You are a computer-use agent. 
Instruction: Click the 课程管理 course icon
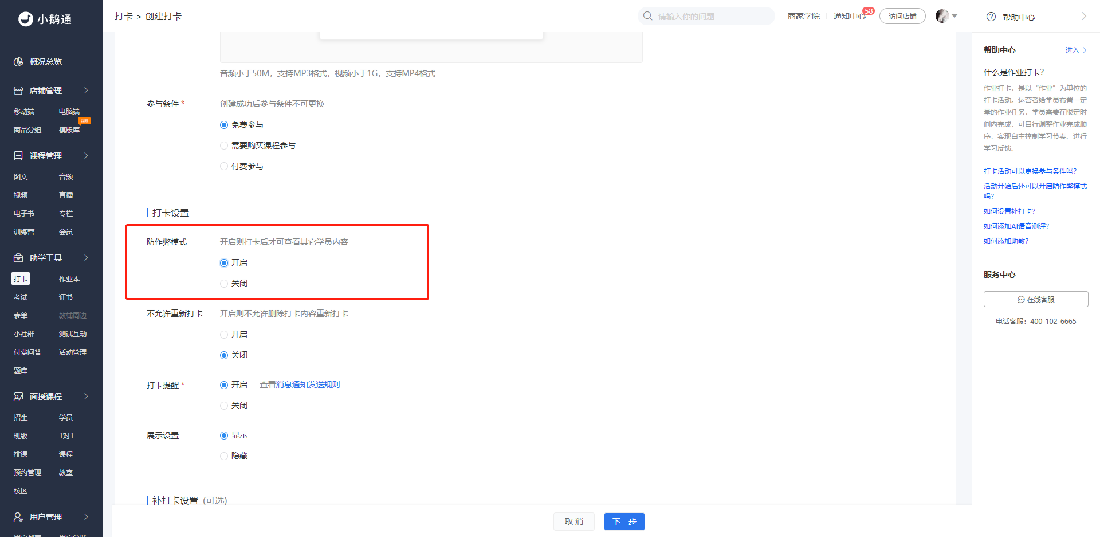[18, 156]
